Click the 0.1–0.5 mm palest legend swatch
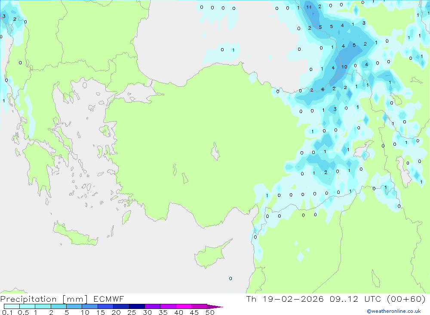 [12, 306]
